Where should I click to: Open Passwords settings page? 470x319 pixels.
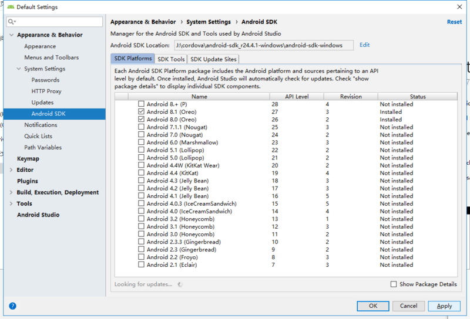(x=45, y=80)
